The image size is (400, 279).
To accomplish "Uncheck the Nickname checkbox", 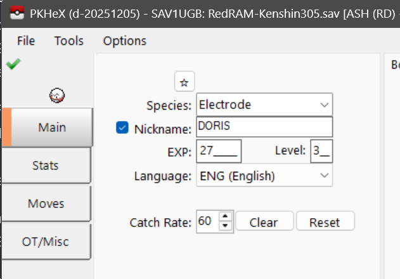I will (x=122, y=128).
